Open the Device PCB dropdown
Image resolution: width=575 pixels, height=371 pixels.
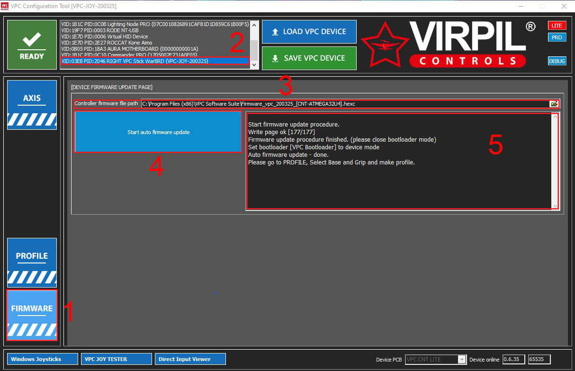[x=462, y=360]
